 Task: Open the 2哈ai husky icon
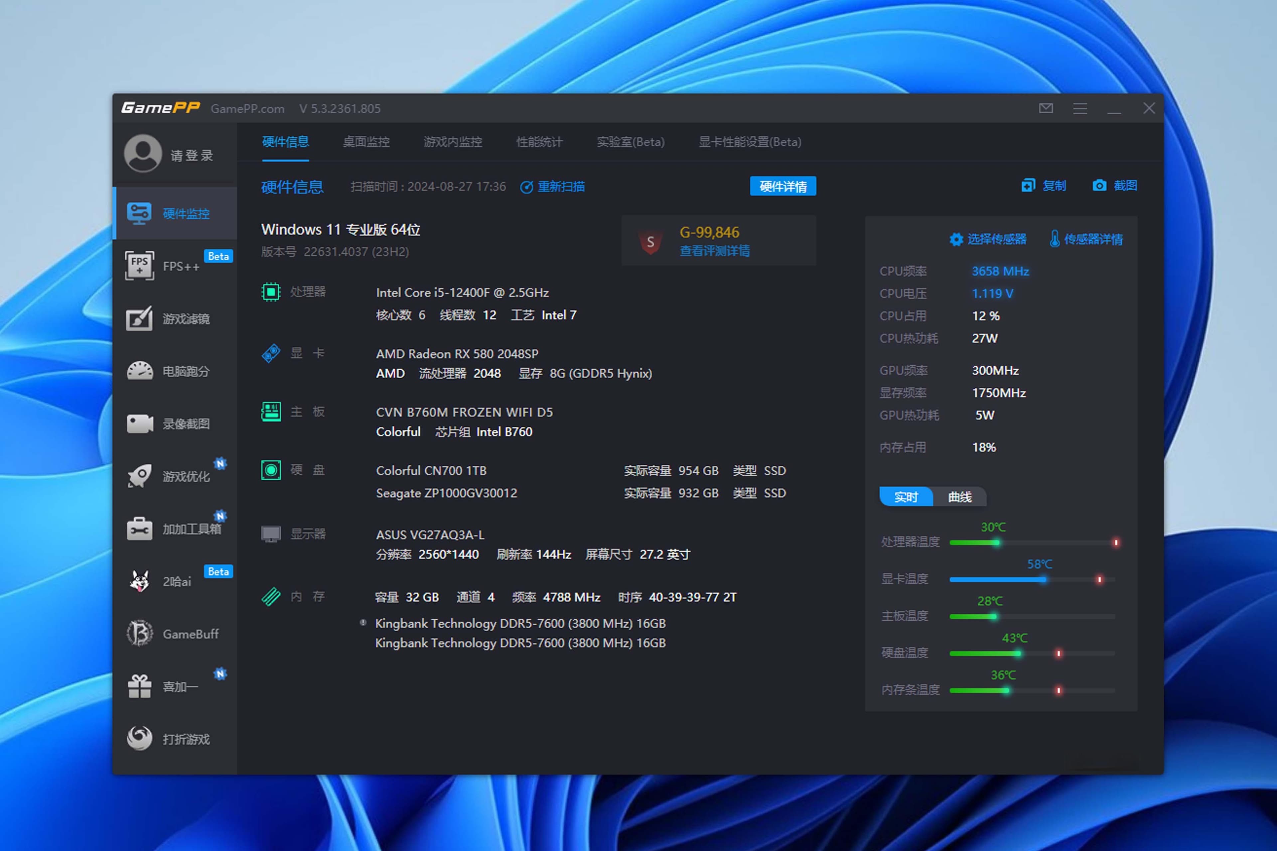pos(140,581)
